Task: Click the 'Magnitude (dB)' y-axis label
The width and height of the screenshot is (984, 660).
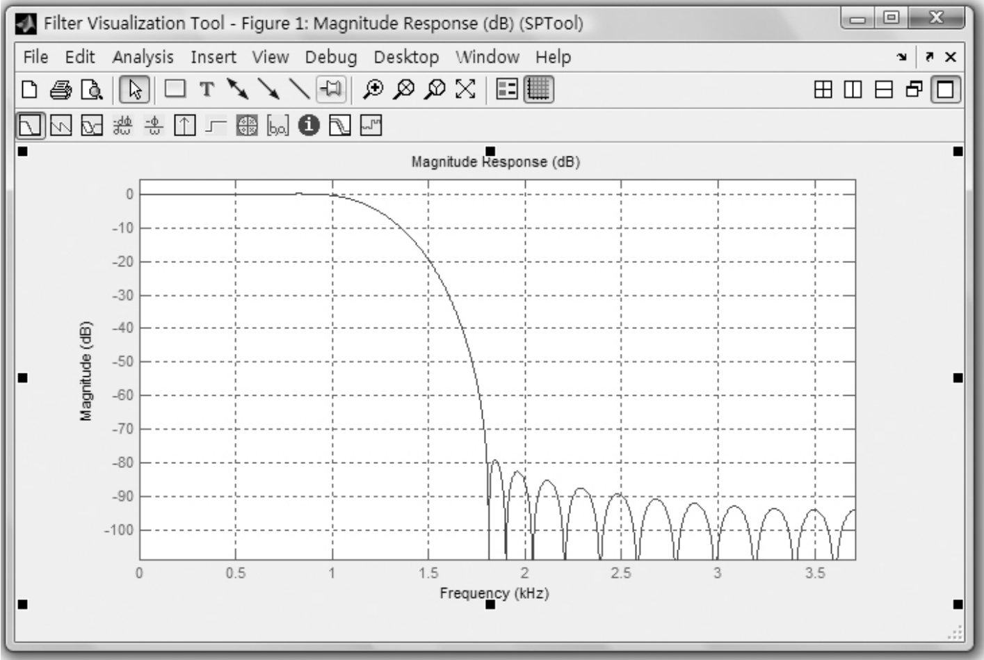Action: click(86, 371)
